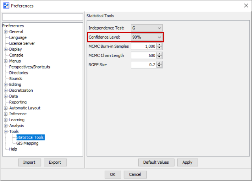Expand the Analysis tree node
The image size is (252, 181).
6,126
